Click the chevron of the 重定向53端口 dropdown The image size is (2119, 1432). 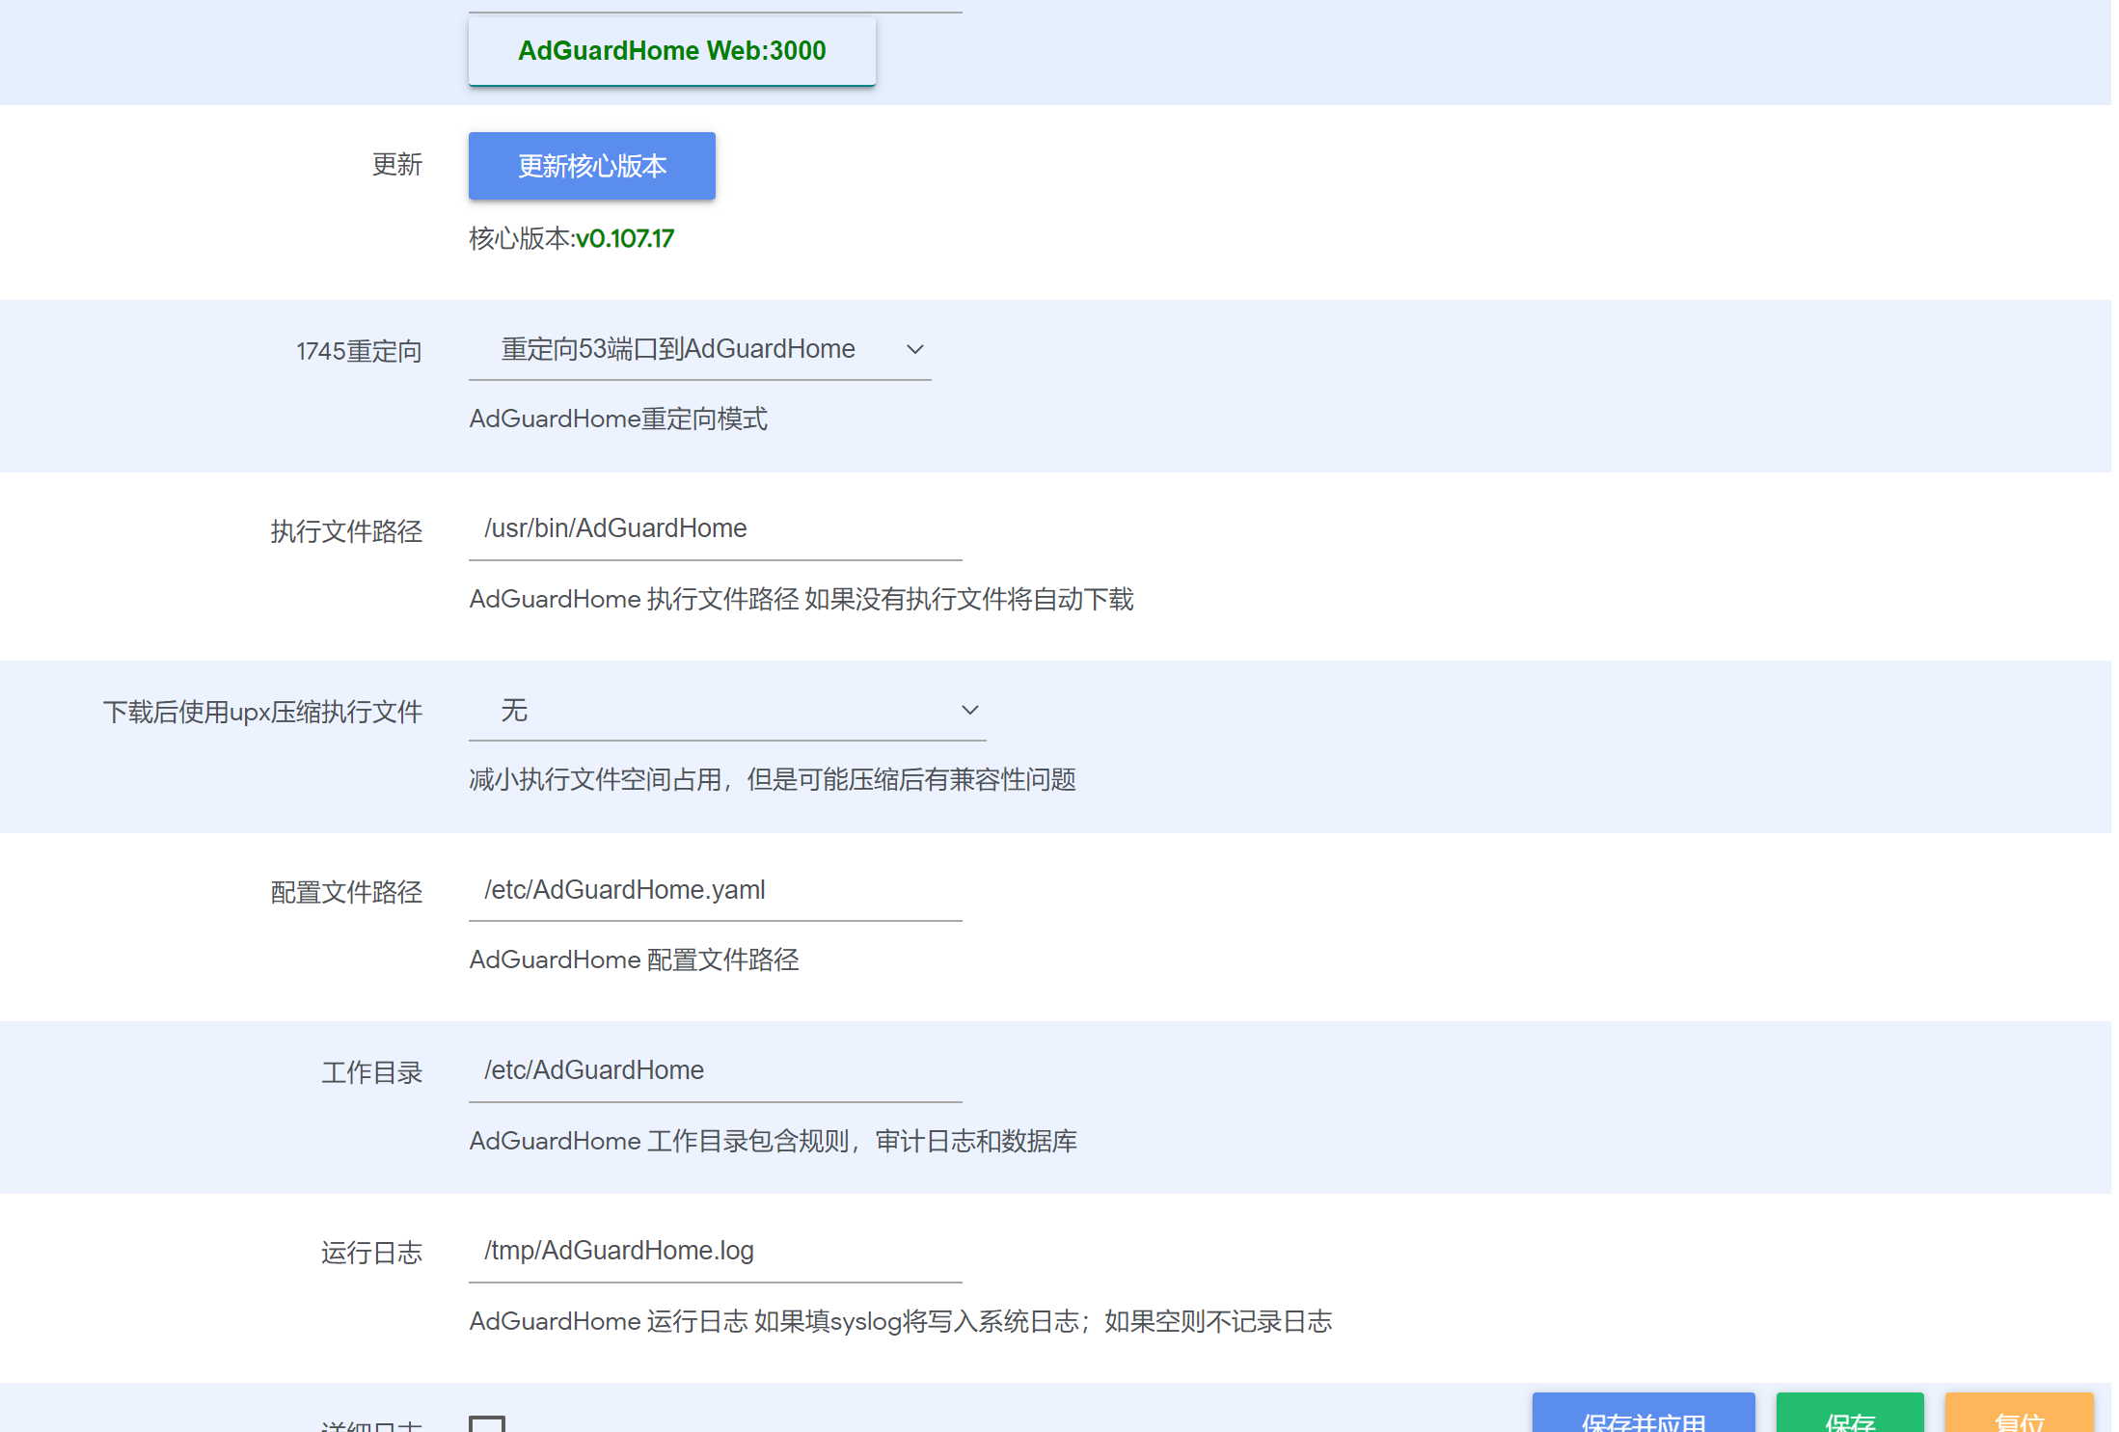915,349
